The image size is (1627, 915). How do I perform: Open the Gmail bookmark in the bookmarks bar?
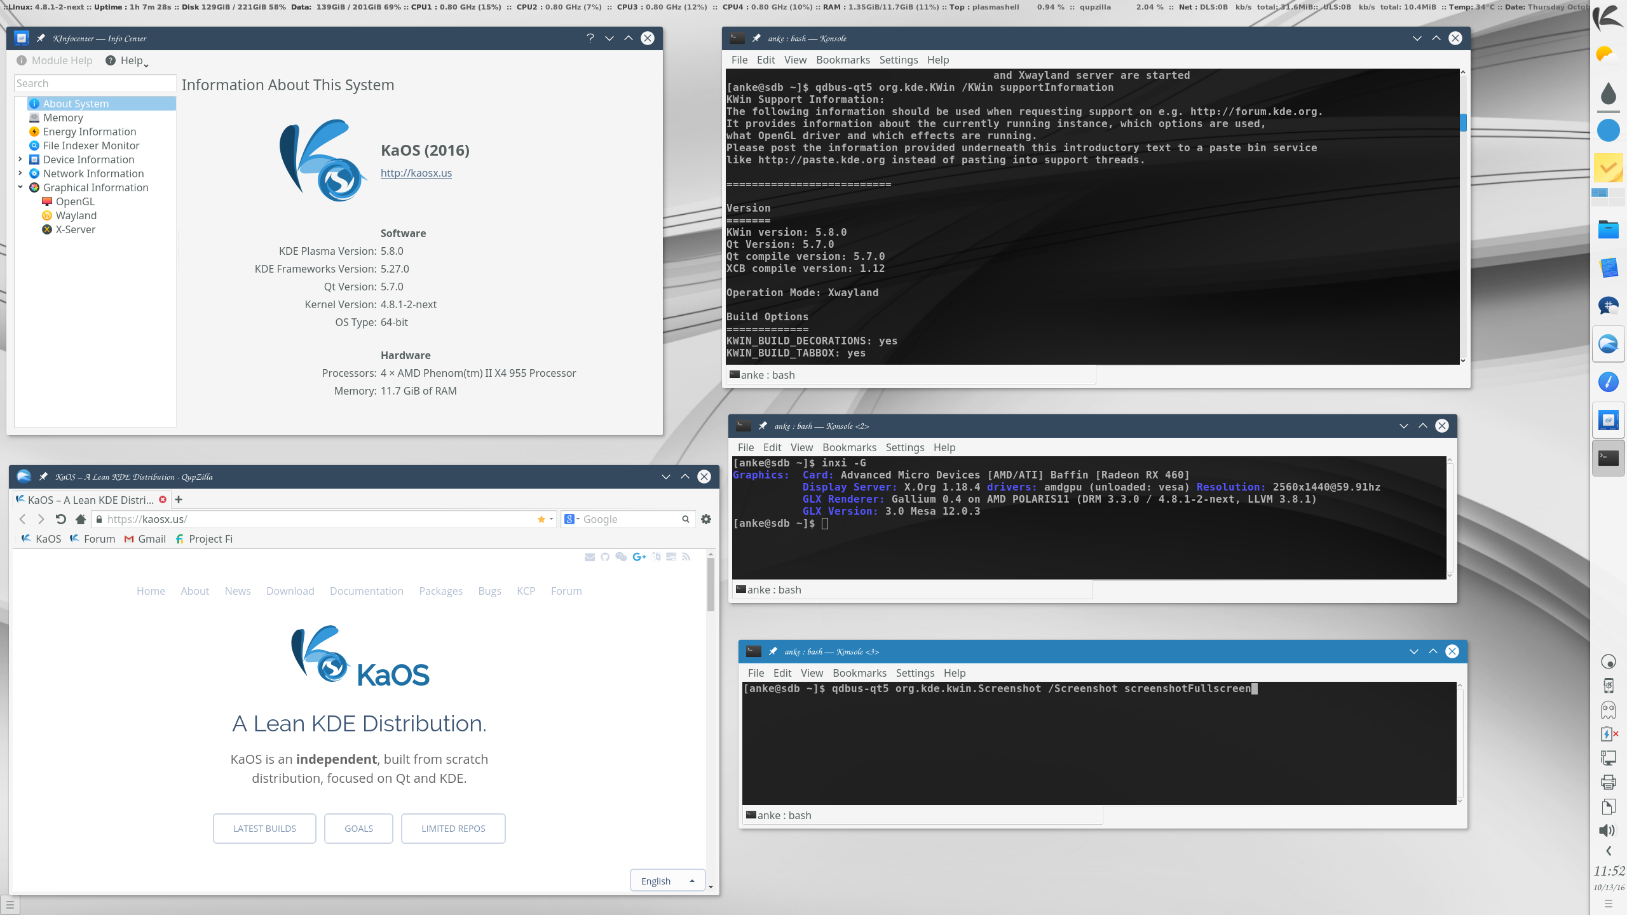146,539
